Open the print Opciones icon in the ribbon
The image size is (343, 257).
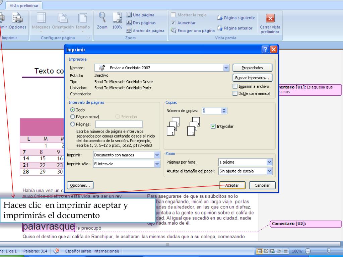pyautogui.click(x=17, y=20)
